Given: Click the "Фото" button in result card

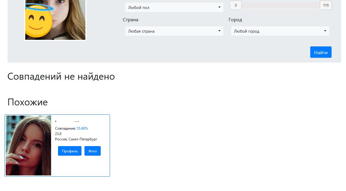Looking at the screenshot, I should 93,151.
